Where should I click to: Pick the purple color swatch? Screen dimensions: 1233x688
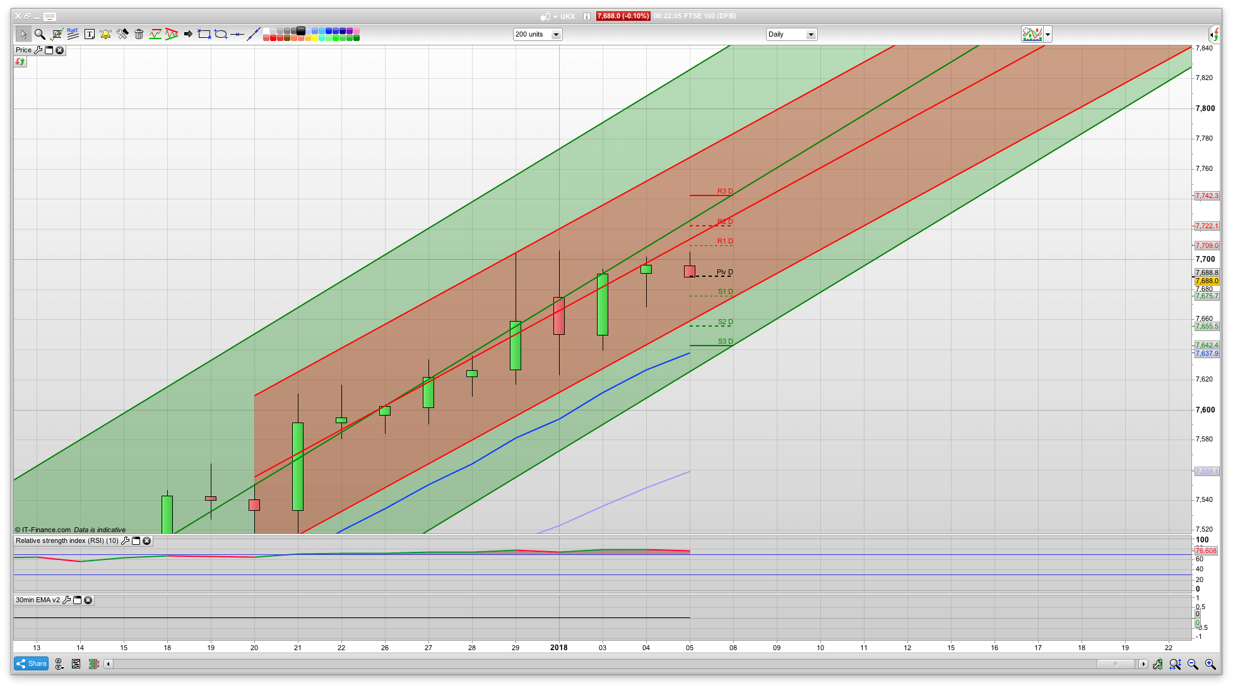349,31
